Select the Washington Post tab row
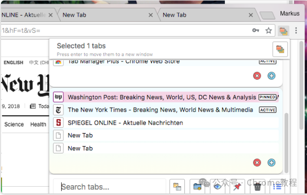This screenshot has width=307, height=195. (166, 97)
